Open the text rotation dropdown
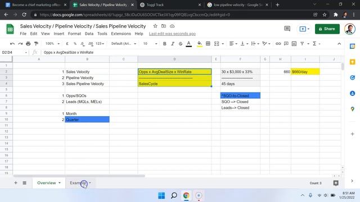Screen dimensions: 360x202 tap(266, 44)
